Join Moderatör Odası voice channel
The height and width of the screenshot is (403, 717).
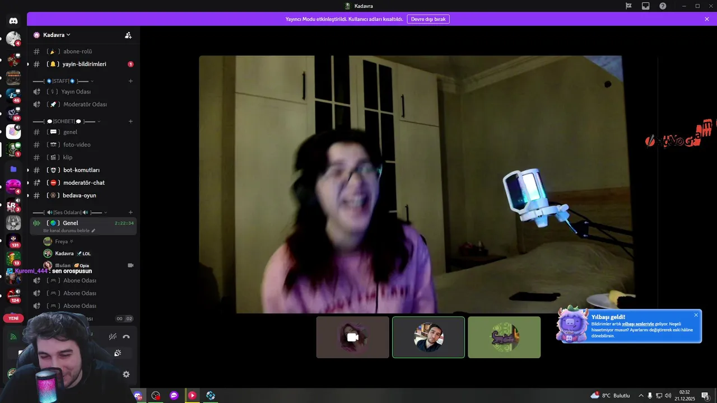coord(83,105)
